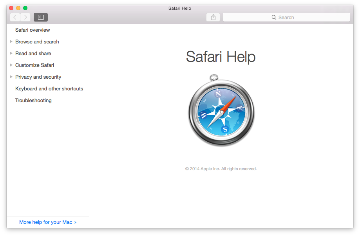Go back with the left arrow button

15,17
